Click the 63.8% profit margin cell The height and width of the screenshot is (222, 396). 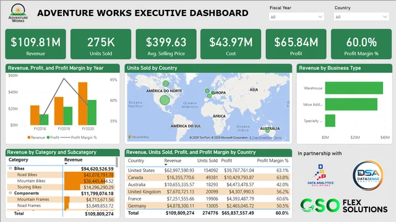pyautogui.click(x=282, y=178)
